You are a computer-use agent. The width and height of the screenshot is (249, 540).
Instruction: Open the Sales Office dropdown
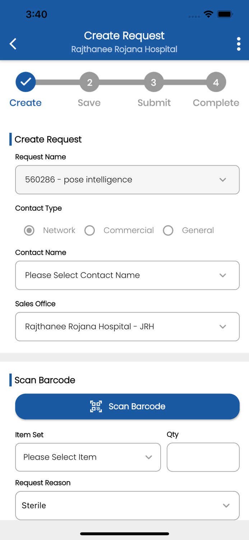click(127, 327)
